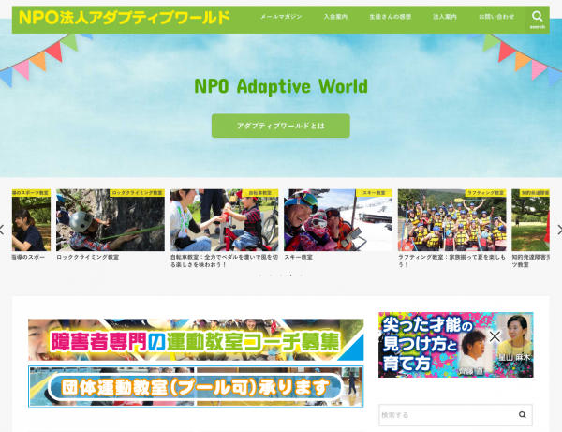This screenshot has height=432, width=562.
Task: Go to 入会案内 page
Action: 335,17
